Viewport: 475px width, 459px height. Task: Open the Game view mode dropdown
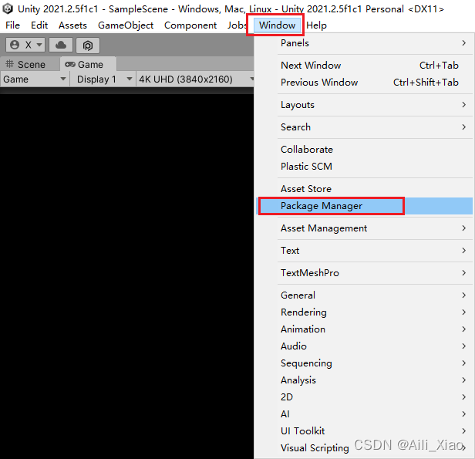point(35,79)
